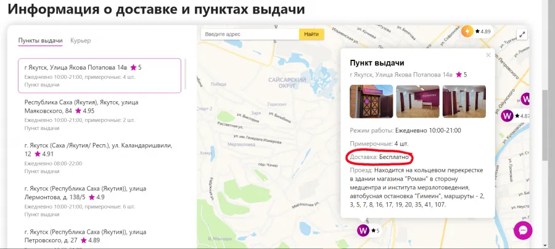Click the pickup list scrollbar
Image resolution: width=555 pixels, height=249 pixels.
186,73
